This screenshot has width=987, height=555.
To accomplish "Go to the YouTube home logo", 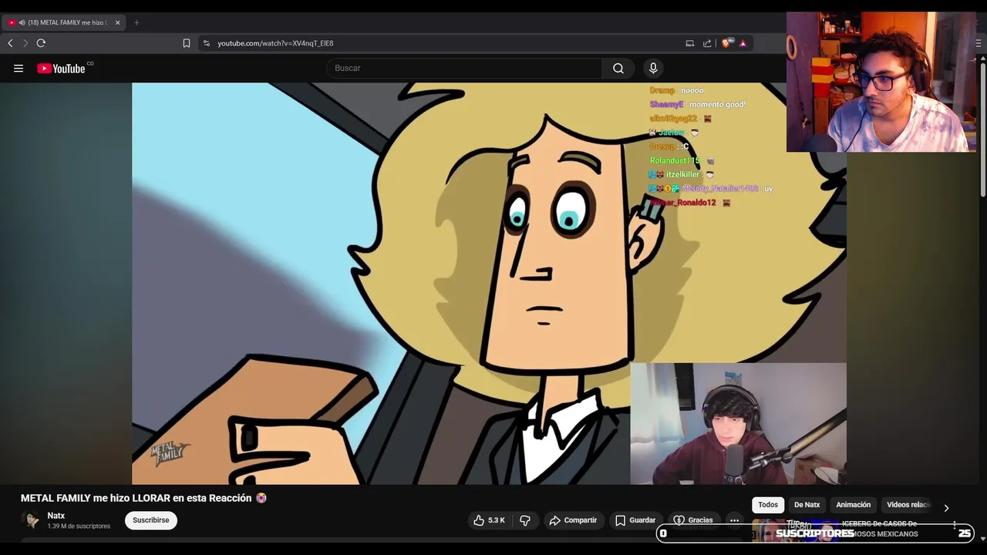I will (x=61, y=69).
